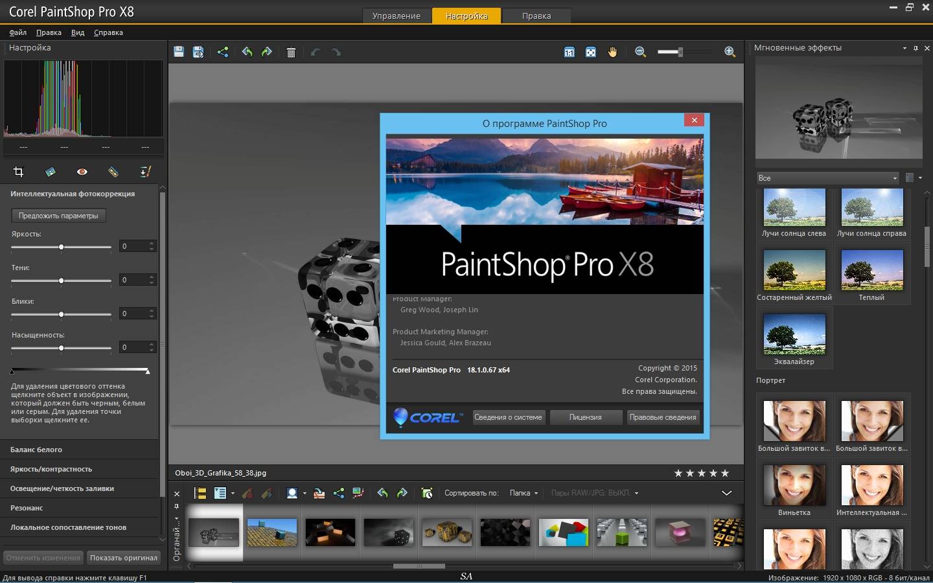The image size is (933, 583).
Task: Apply the Лучи солнца слева effect thumbnail
Action: [794, 207]
